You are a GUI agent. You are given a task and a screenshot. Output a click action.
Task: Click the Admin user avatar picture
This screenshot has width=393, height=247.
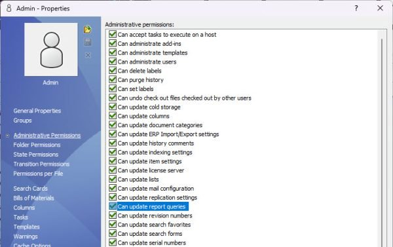(51, 49)
